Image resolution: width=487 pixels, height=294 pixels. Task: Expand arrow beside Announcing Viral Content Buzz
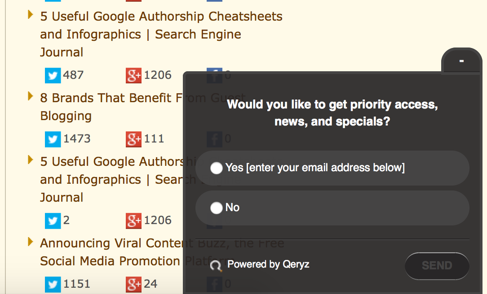click(x=31, y=242)
